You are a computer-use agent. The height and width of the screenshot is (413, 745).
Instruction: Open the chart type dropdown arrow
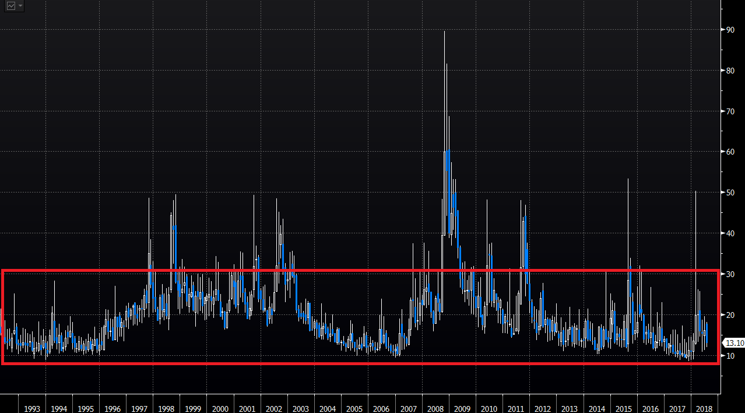click(x=20, y=6)
